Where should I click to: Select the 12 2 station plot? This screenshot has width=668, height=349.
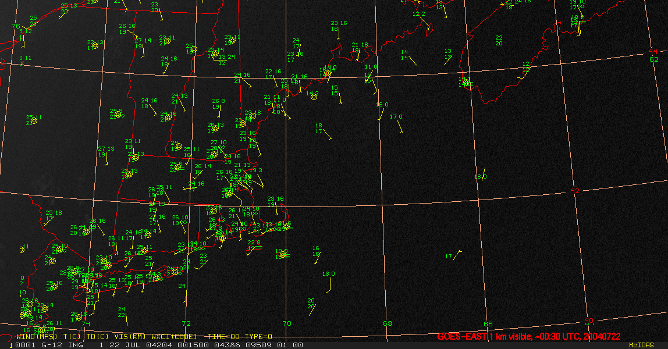click(x=422, y=23)
